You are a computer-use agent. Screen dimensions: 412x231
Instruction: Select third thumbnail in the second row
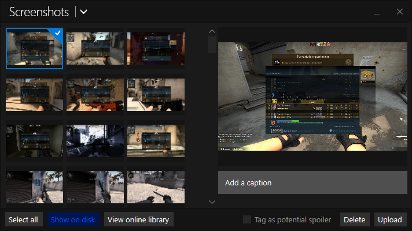[156, 95]
